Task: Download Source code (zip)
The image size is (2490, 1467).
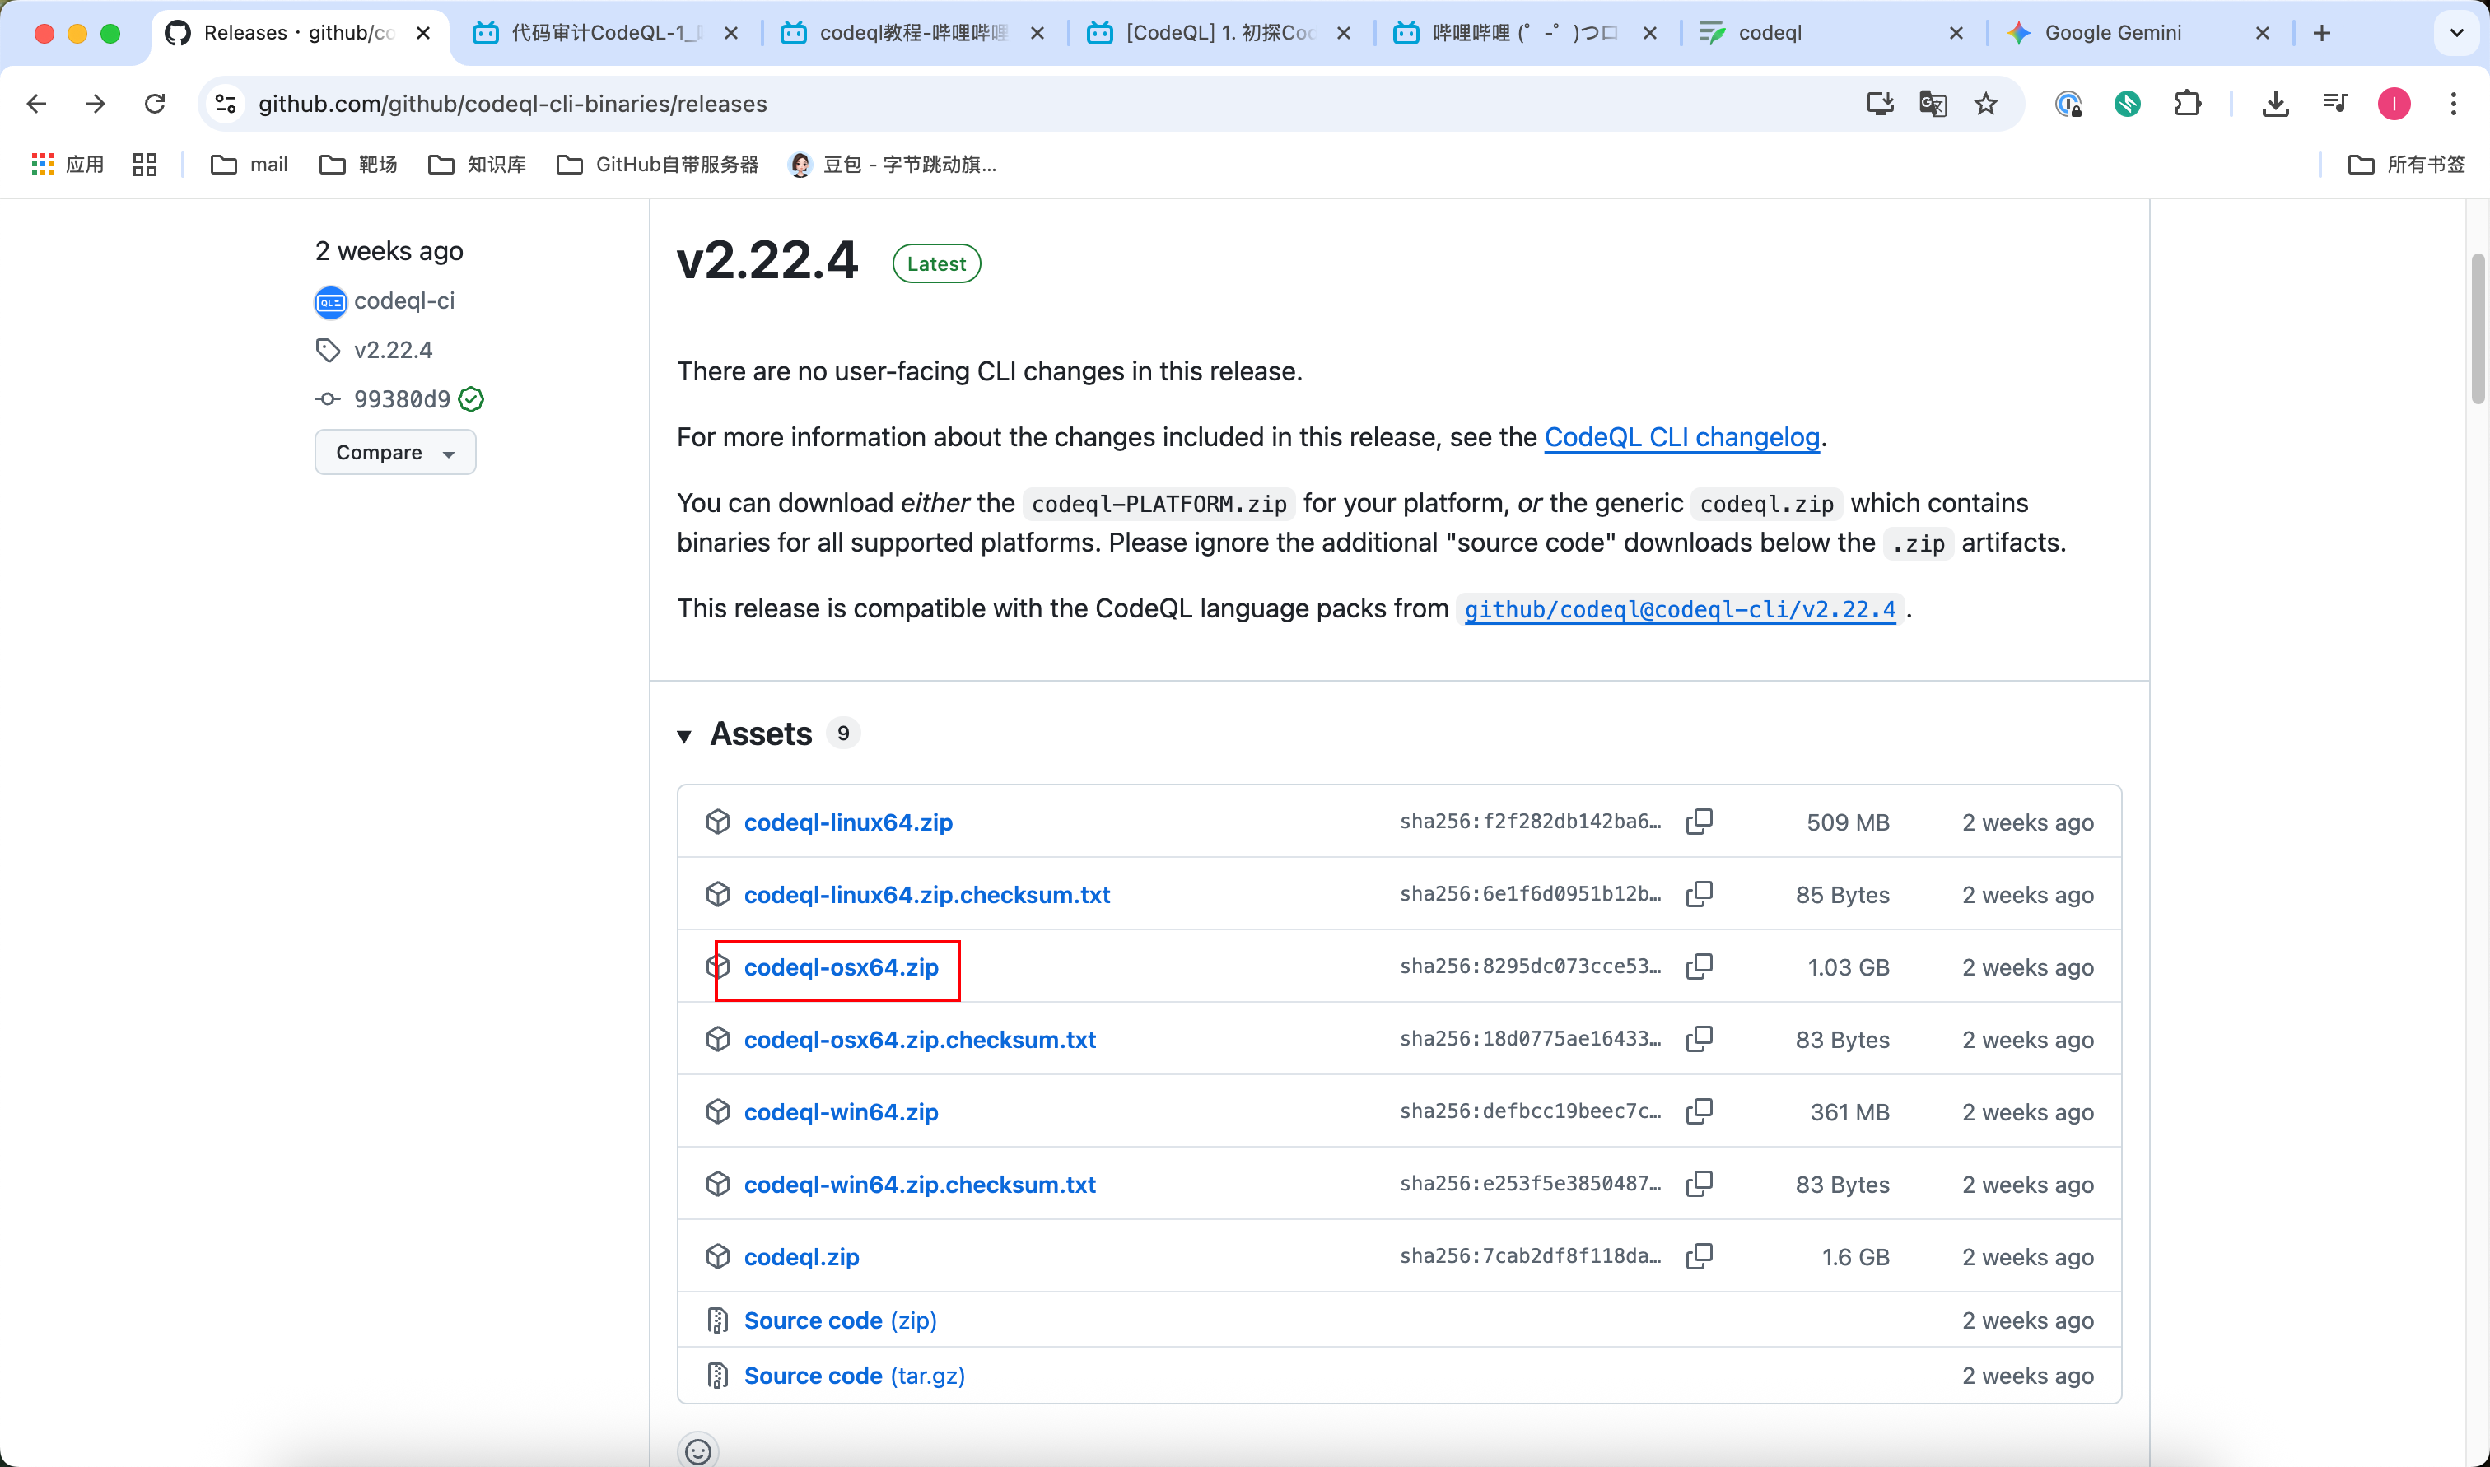Action: (x=840, y=1320)
